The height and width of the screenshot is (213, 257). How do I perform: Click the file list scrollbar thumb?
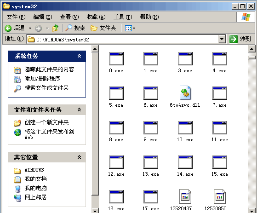point(252,58)
